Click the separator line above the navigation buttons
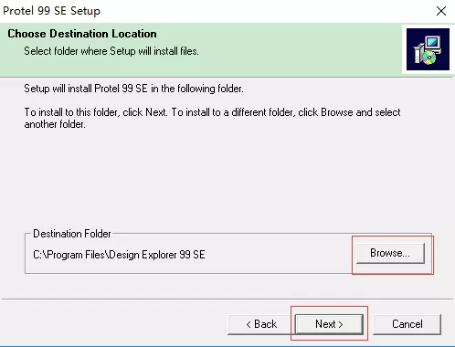The width and height of the screenshot is (455, 347). [x=227, y=300]
